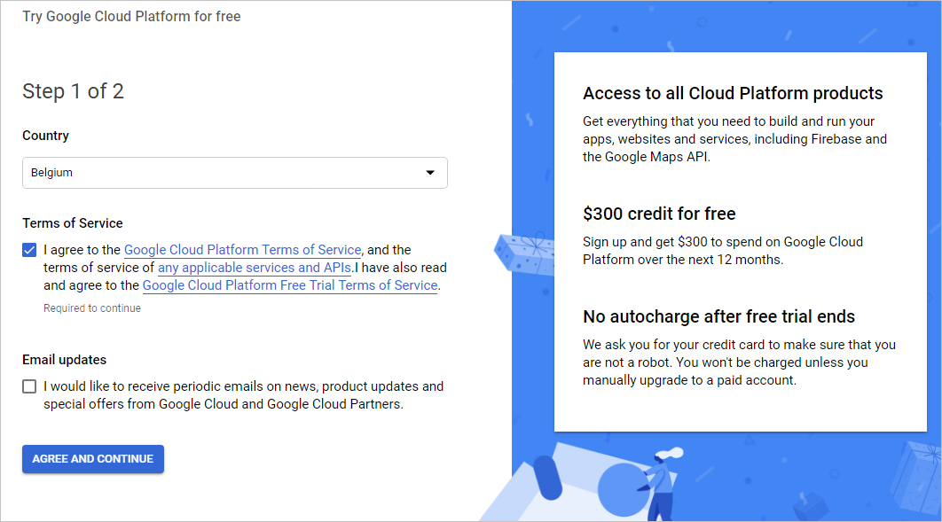Open the Free Trial Terms of Service link

290,285
